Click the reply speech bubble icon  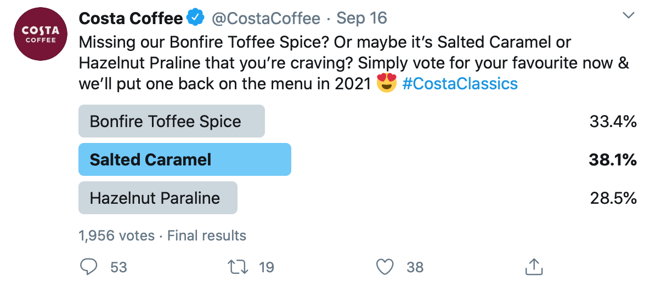click(89, 267)
